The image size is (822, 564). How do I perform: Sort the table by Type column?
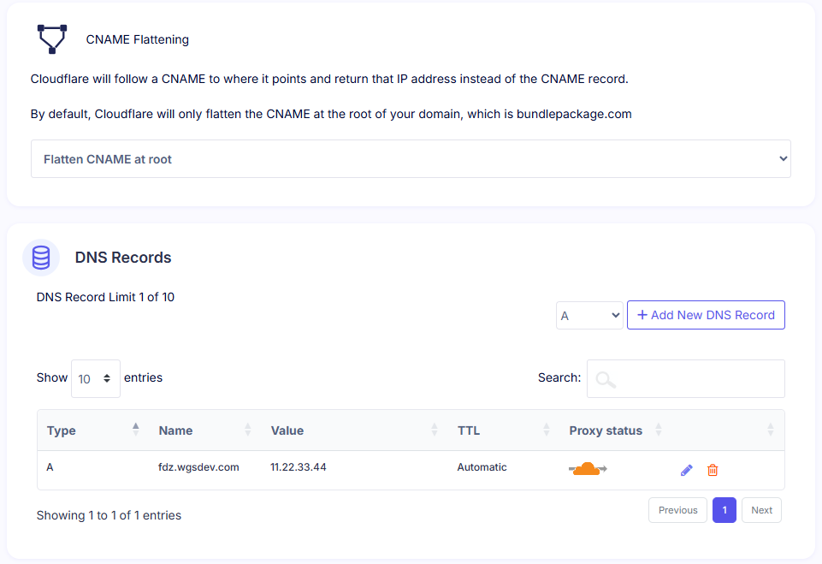(93, 430)
